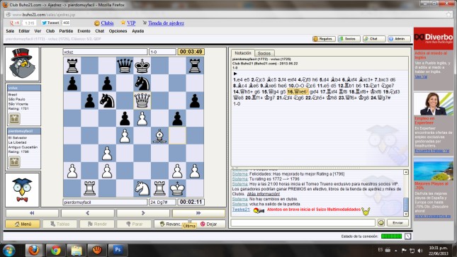Advance one move with right arrow
457x257 pixels.
pos(143,213)
